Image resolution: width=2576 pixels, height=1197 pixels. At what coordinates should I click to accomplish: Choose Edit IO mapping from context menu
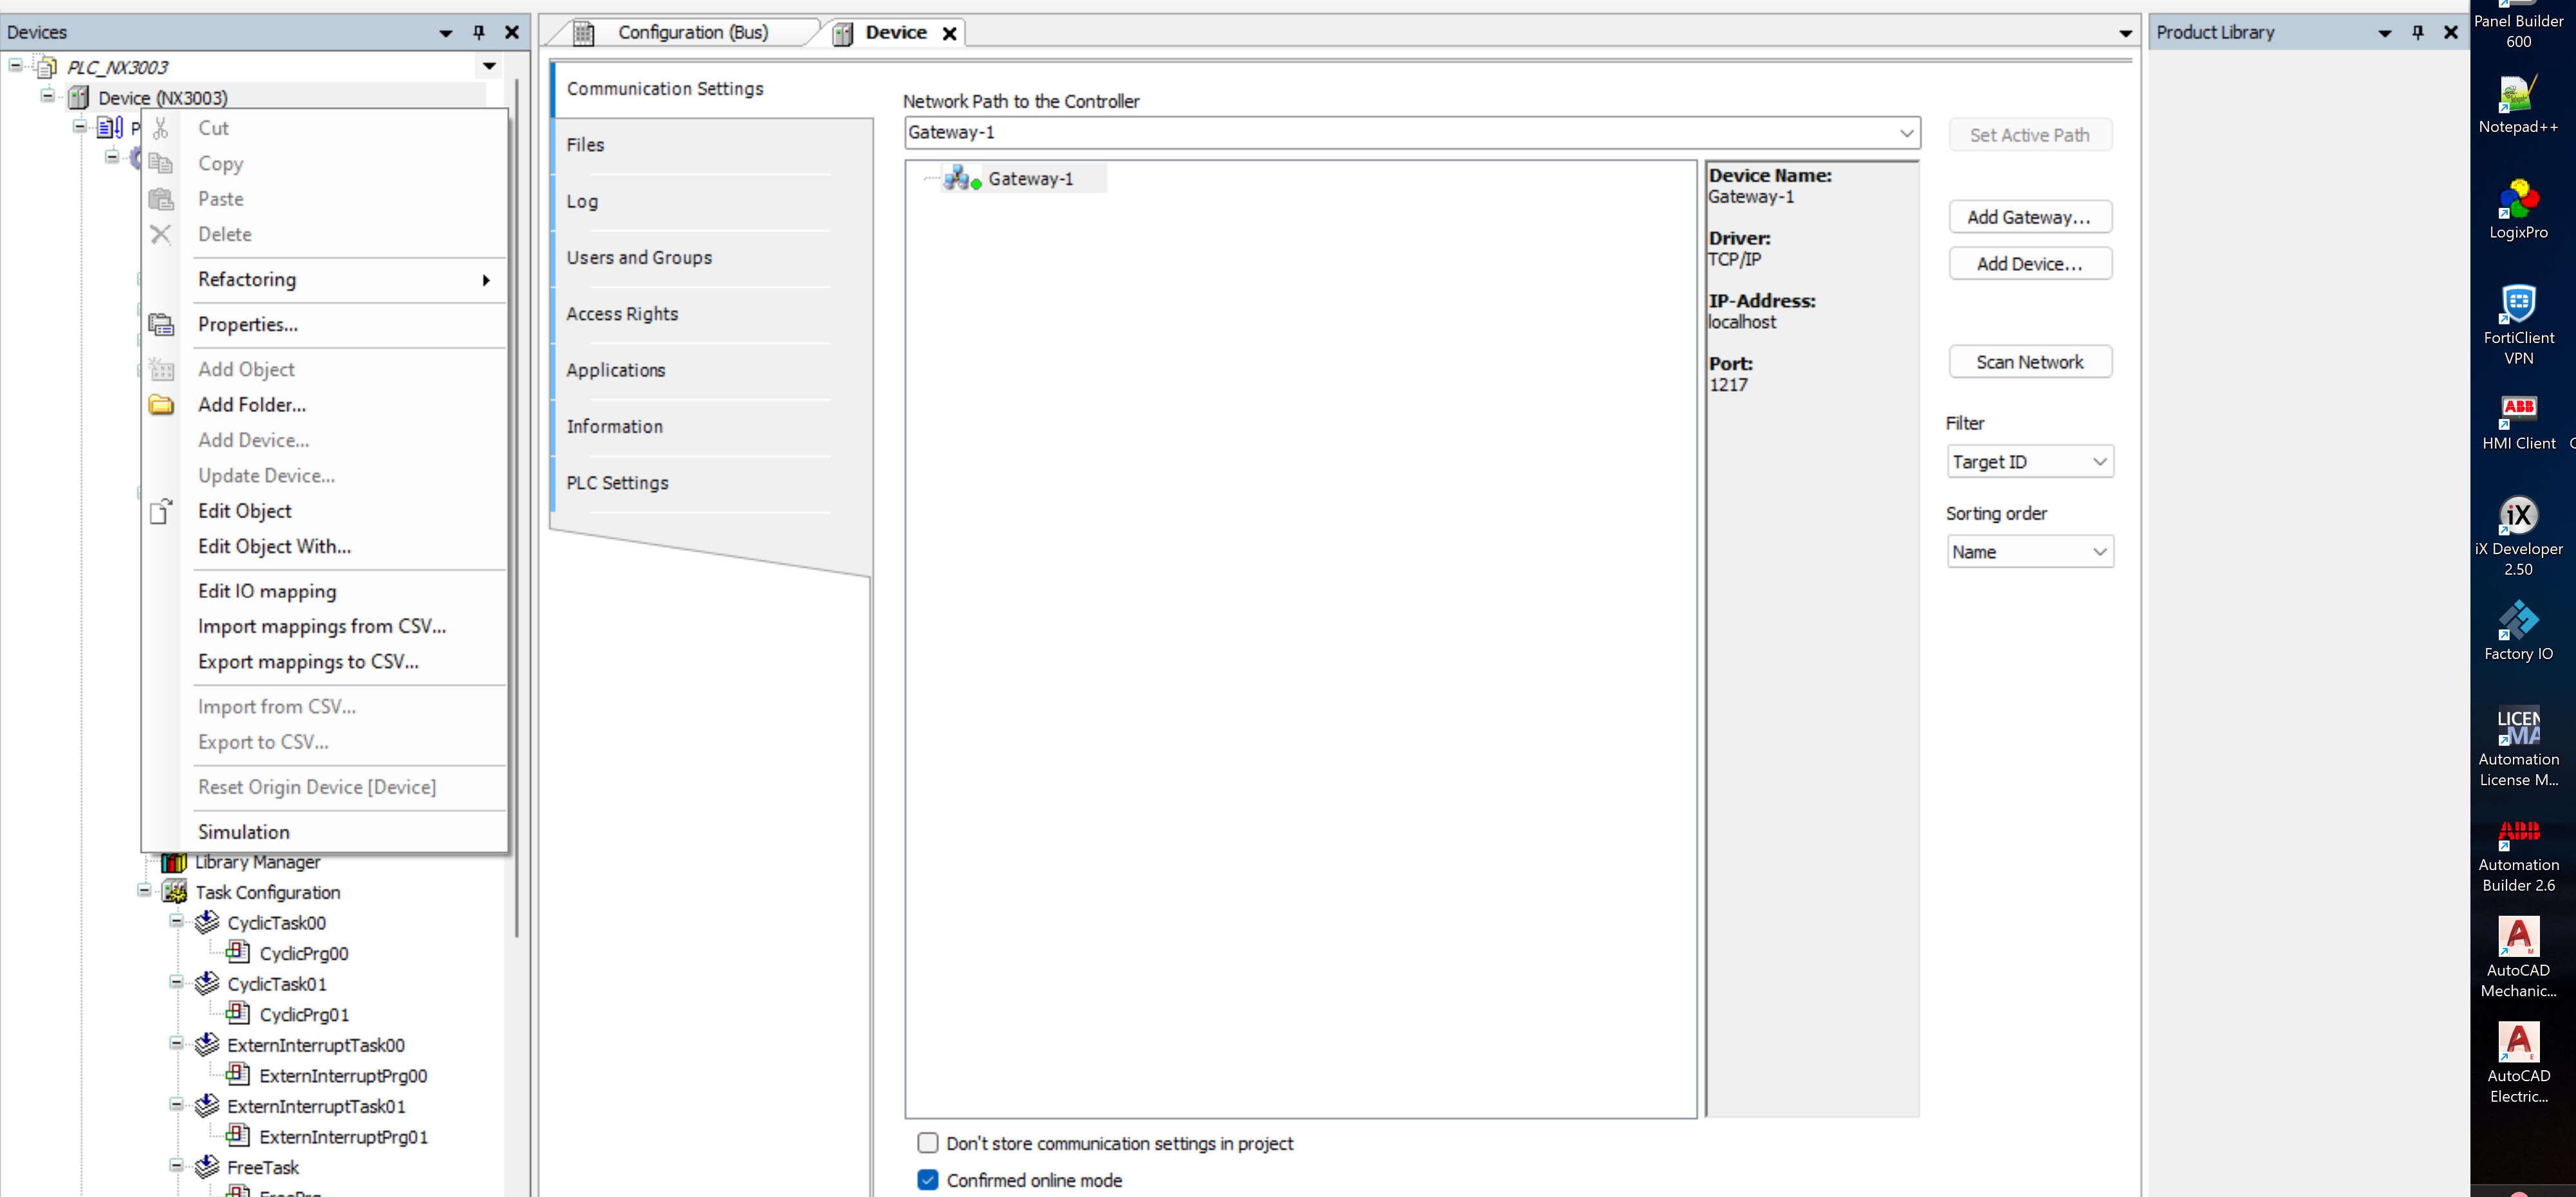click(266, 591)
